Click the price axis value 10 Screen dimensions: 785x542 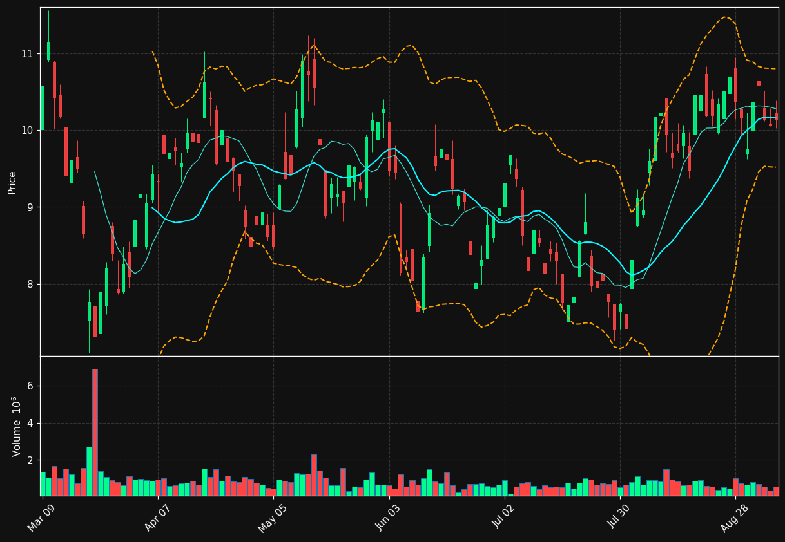(x=26, y=130)
